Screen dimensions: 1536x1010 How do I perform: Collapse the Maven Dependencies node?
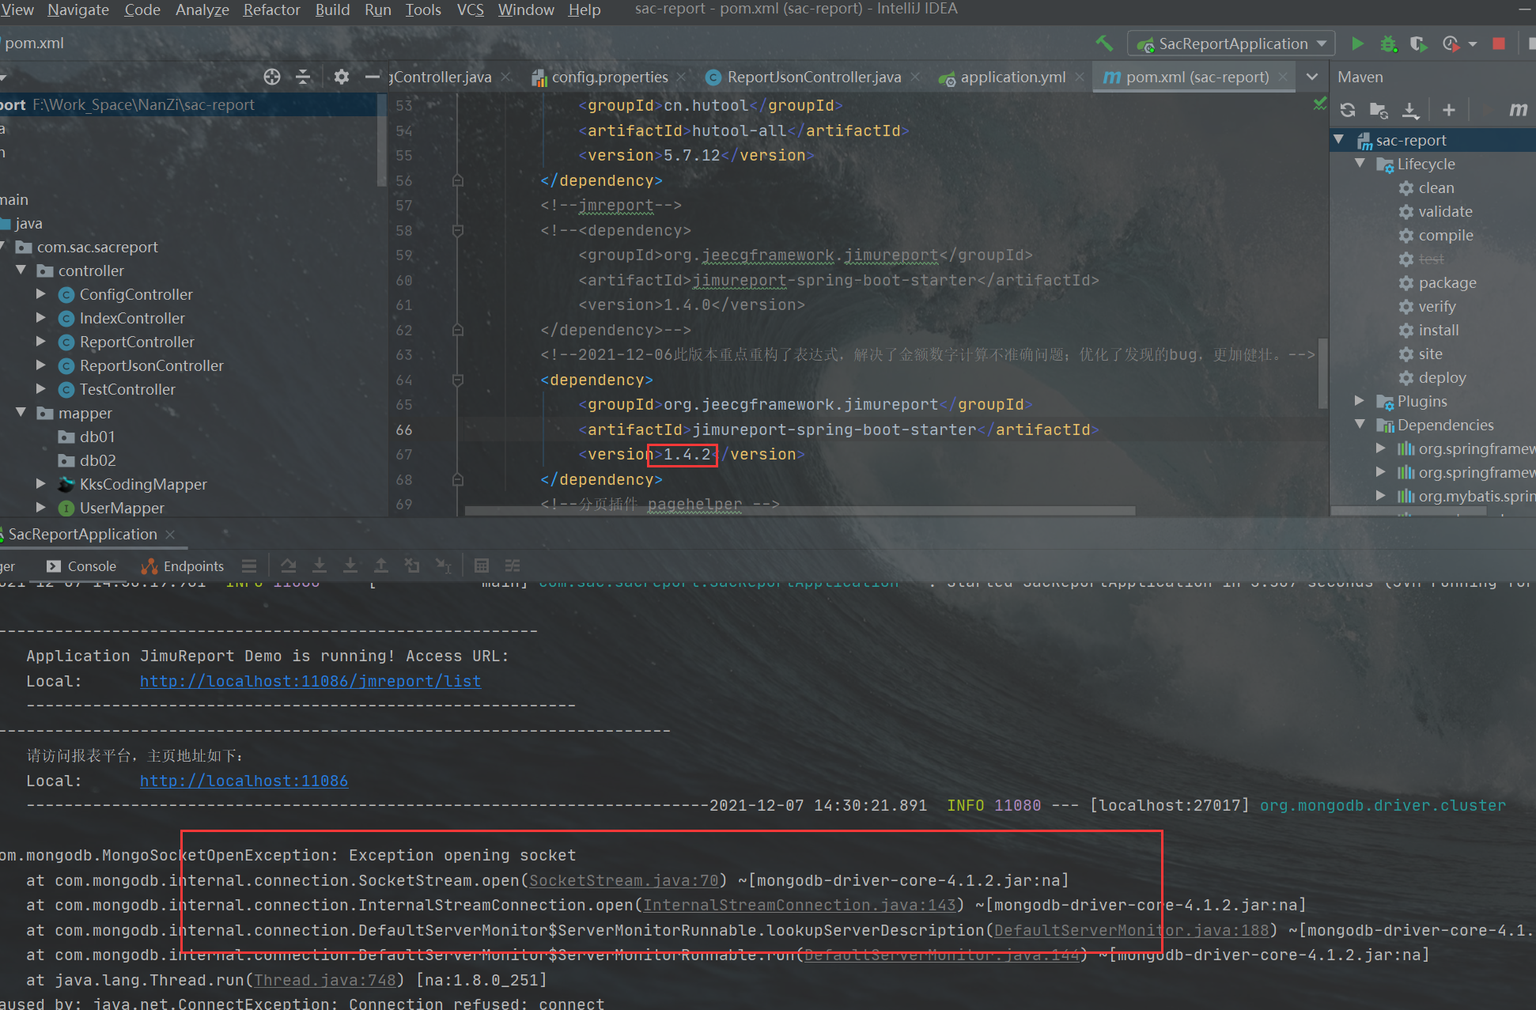1360,425
